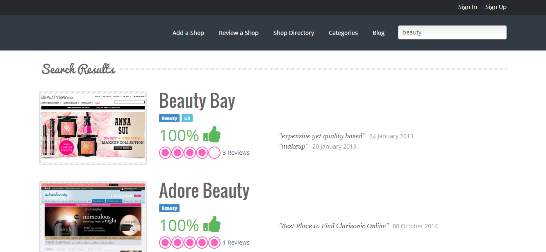Open the Sign In link
This screenshot has height=252, width=546.
tap(467, 7)
